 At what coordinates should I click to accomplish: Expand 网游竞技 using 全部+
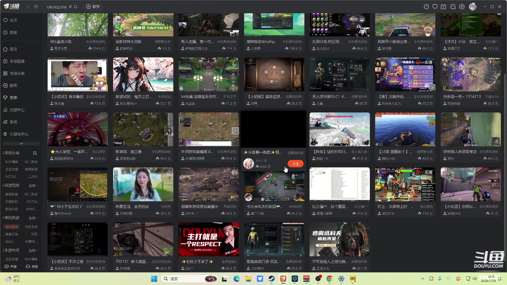pyautogui.click(x=33, y=186)
